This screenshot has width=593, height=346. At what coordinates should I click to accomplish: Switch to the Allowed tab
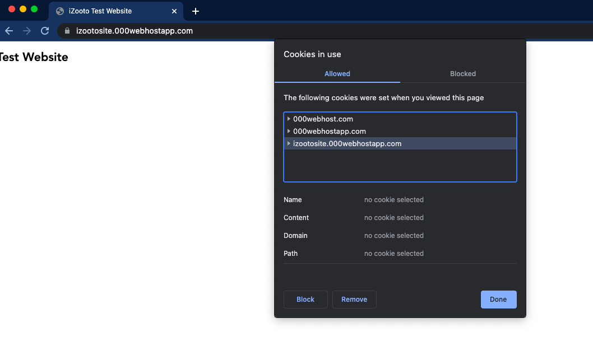tap(337, 74)
